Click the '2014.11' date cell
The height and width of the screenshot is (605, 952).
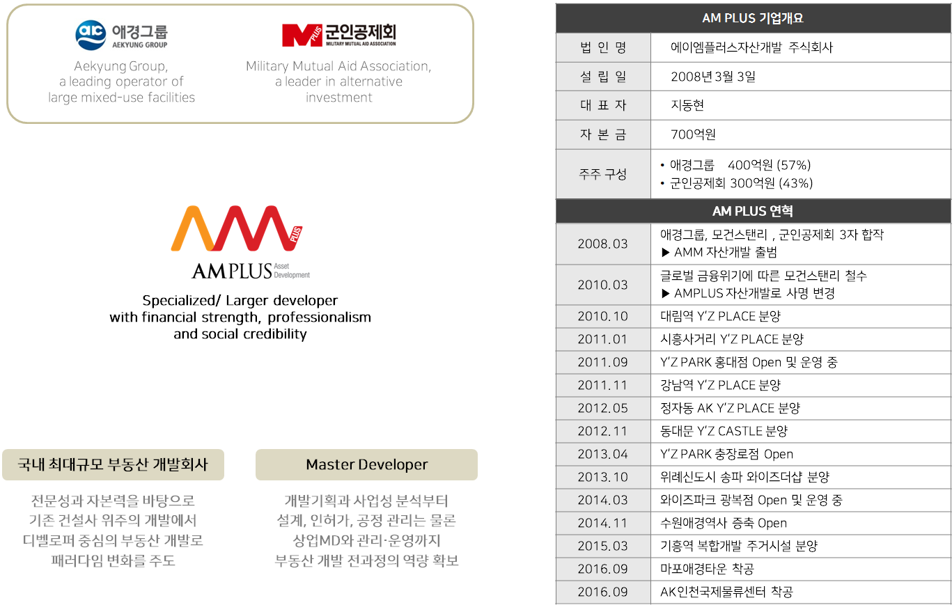(x=603, y=523)
